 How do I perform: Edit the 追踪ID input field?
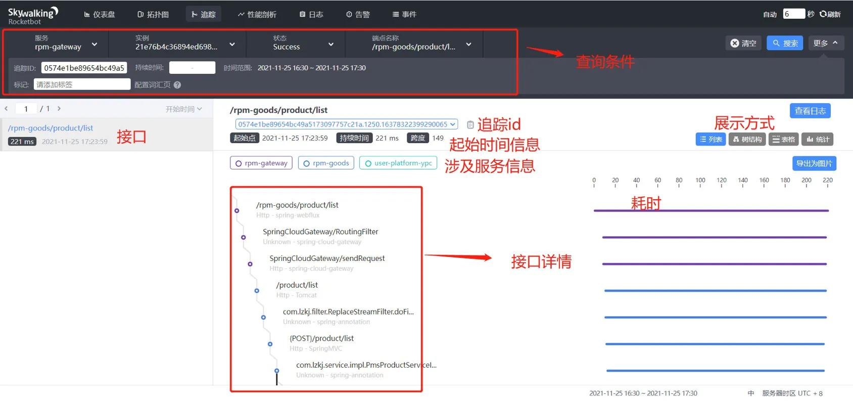pyautogui.click(x=84, y=68)
